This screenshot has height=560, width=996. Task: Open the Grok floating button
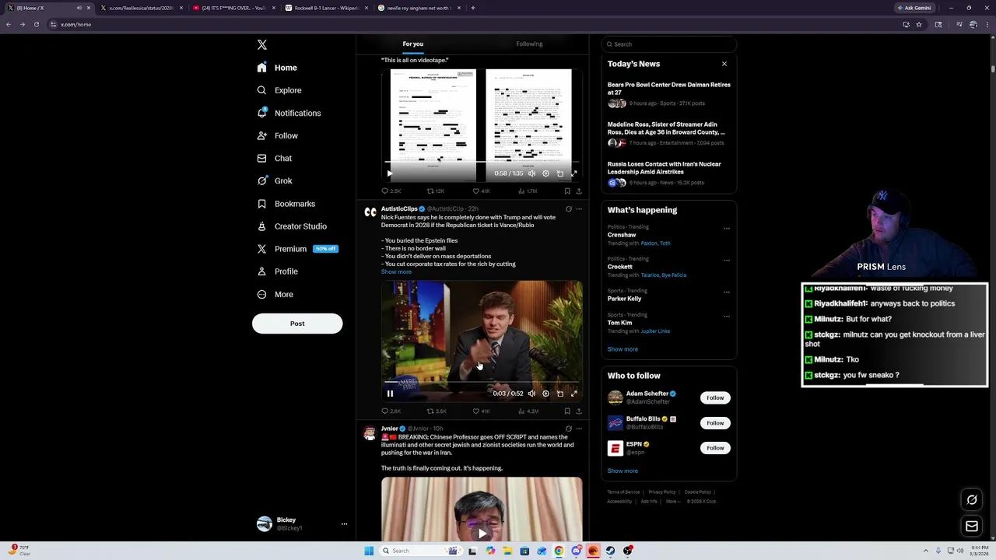tap(972, 500)
